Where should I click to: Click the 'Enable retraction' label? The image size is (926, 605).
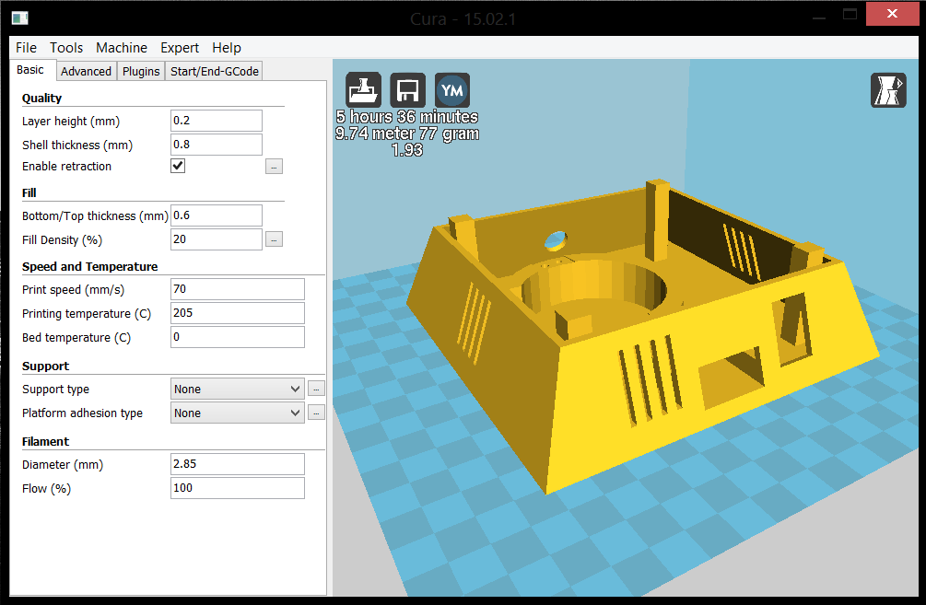click(x=66, y=167)
